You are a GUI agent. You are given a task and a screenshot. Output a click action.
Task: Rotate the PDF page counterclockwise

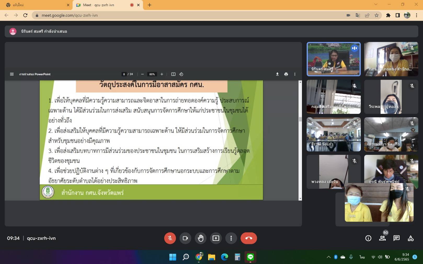[181, 74]
